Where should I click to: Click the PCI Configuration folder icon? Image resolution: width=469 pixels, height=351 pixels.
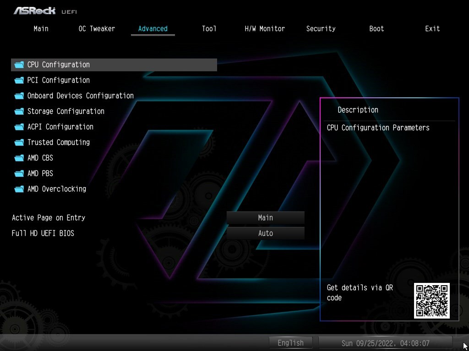(19, 80)
